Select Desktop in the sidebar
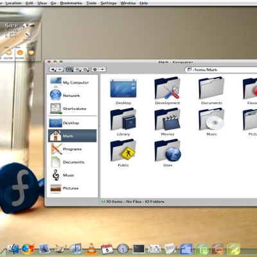Image resolution: width=257 pixels, height=257 pixels. coord(73,123)
